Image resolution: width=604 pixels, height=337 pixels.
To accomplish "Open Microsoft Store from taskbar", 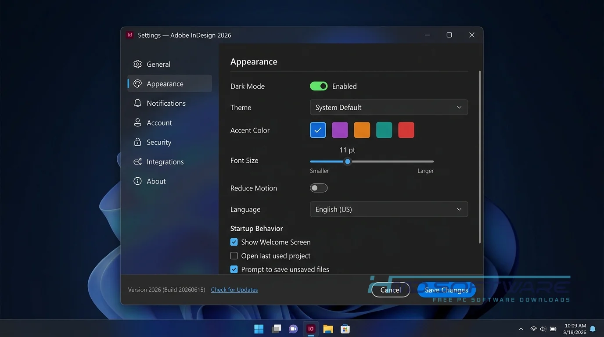I will tap(345, 329).
